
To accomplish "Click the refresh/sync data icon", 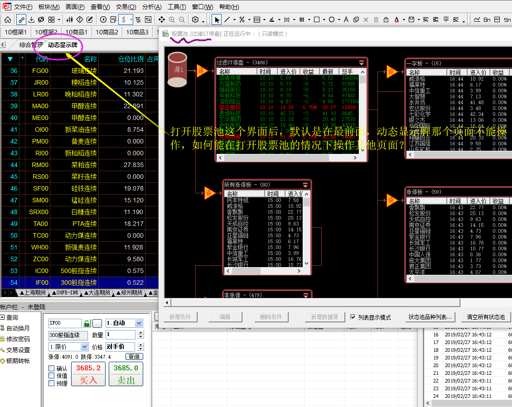I will pos(41,19).
